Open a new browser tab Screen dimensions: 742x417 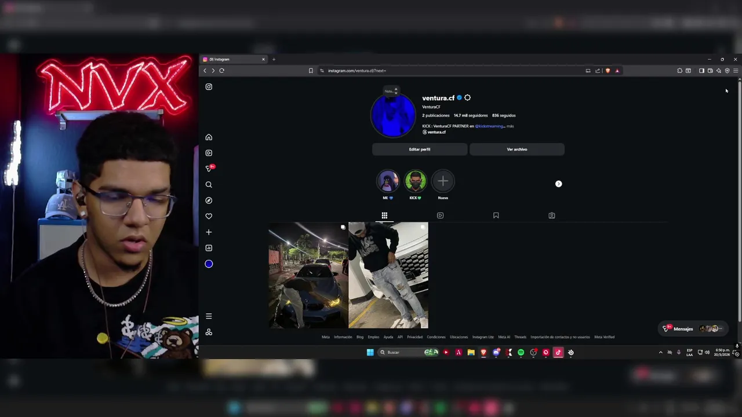coord(274,59)
